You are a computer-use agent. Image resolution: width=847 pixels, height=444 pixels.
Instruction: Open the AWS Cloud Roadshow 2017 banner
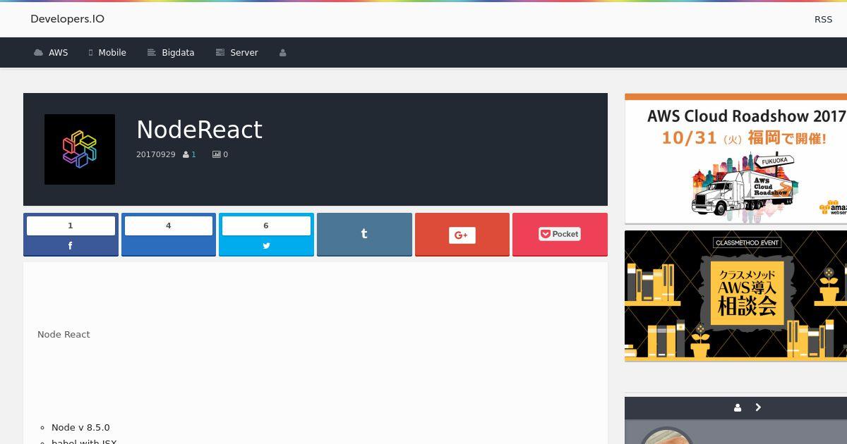point(735,159)
